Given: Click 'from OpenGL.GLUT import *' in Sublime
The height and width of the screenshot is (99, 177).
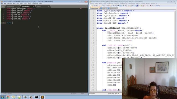Looking at the screenshot, I should 19,17.
